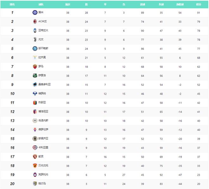The height and width of the screenshot is (189, 209).
Task: Open the Roma crest in row 7
Action: pos(35,66)
